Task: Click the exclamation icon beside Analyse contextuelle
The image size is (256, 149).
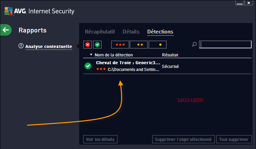Action: 21,46
